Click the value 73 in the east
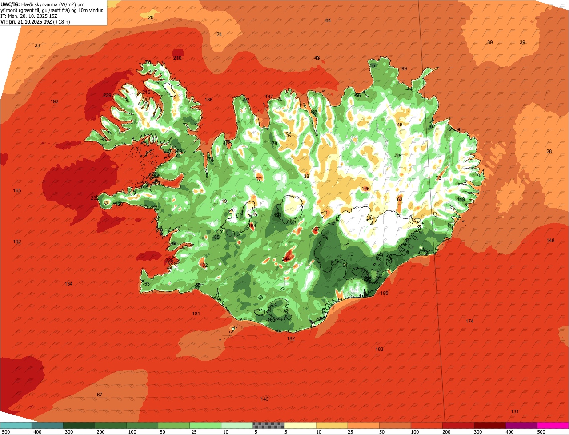 tap(438, 178)
